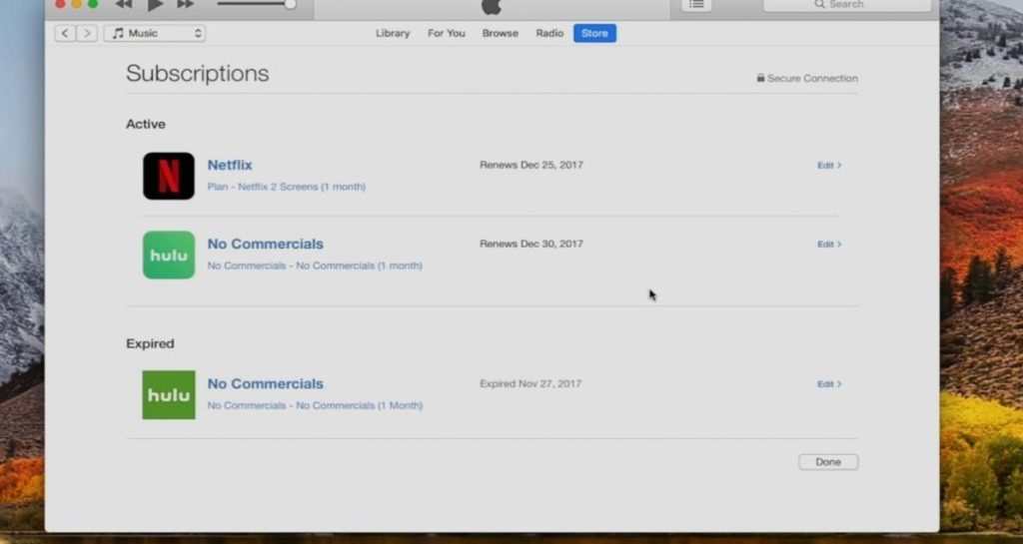
Task: Click the Netflix subscription title link
Action: point(230,165)
